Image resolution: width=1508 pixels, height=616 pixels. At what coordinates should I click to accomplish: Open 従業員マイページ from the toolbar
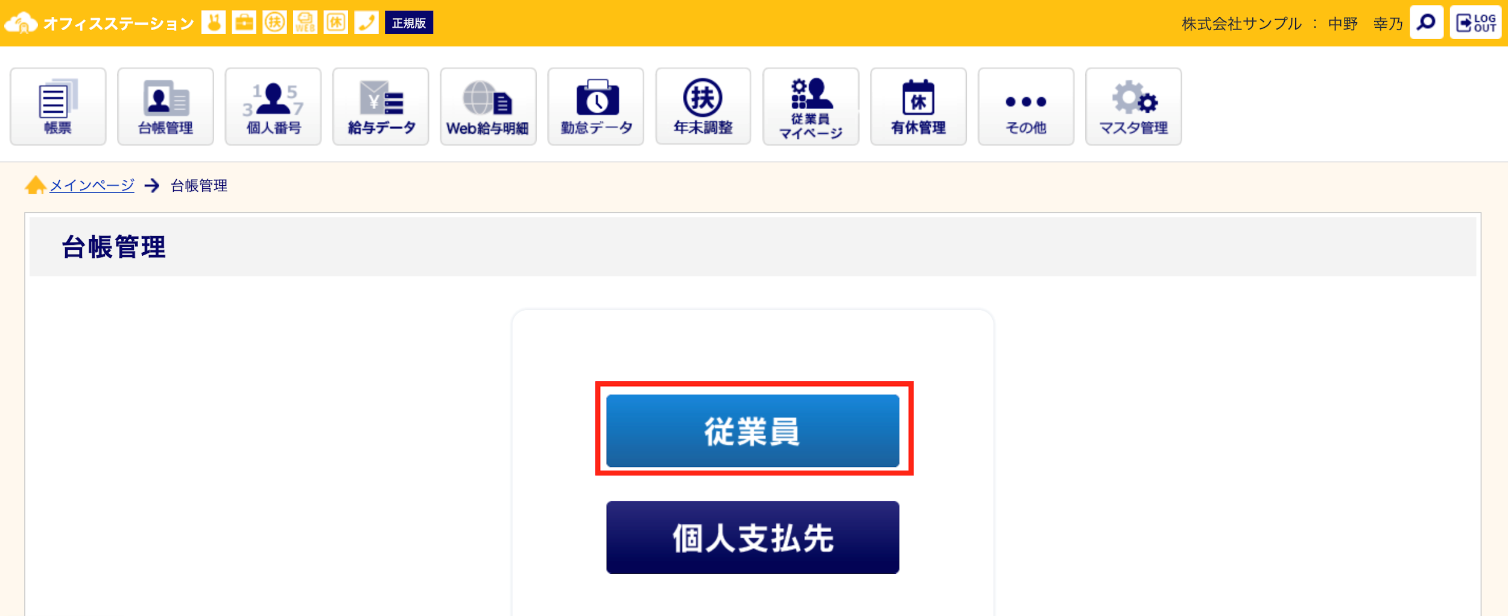(811, 106)
